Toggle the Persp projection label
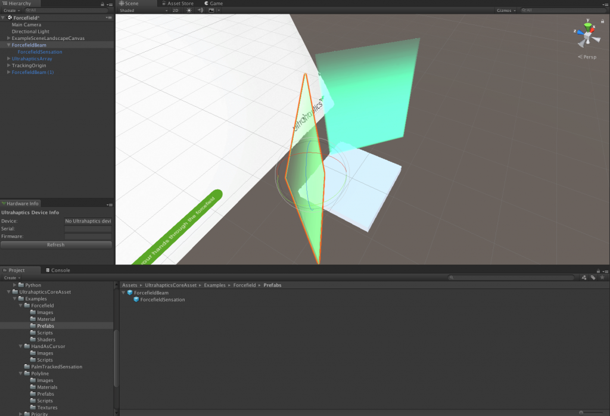 click(x=587, y=57)
